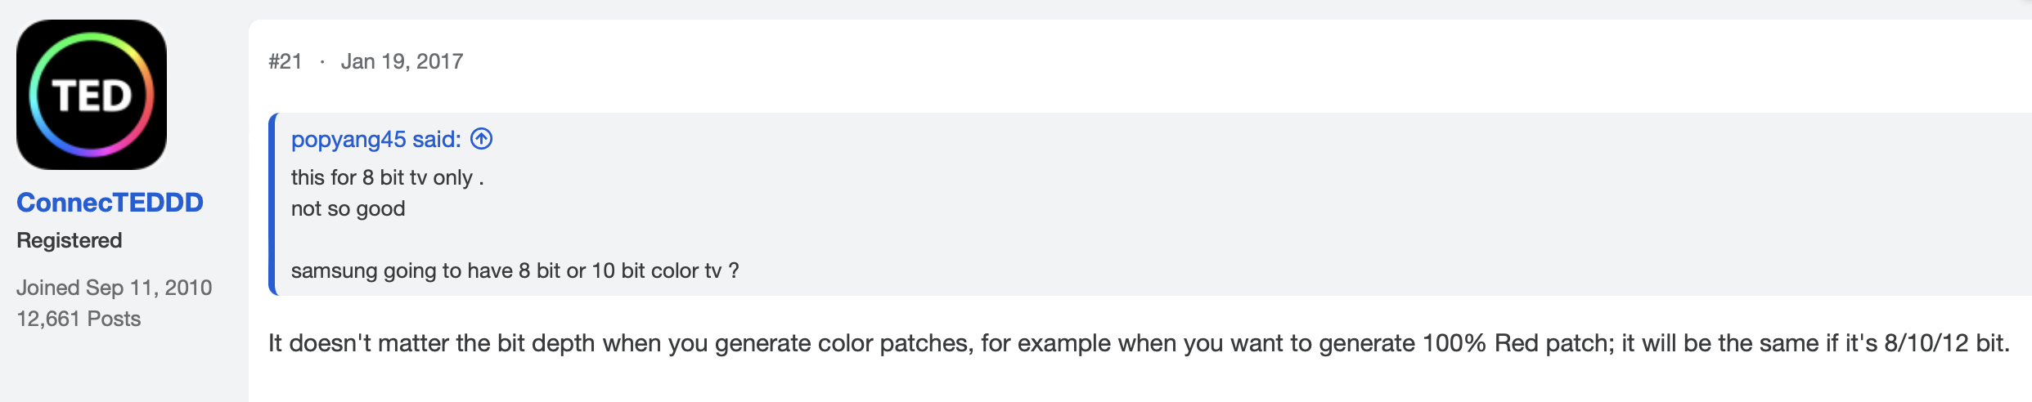Open ConnecTEDDD's user profile link
The height and width of the screenshot is (402, 2032).
coord(110,203)
